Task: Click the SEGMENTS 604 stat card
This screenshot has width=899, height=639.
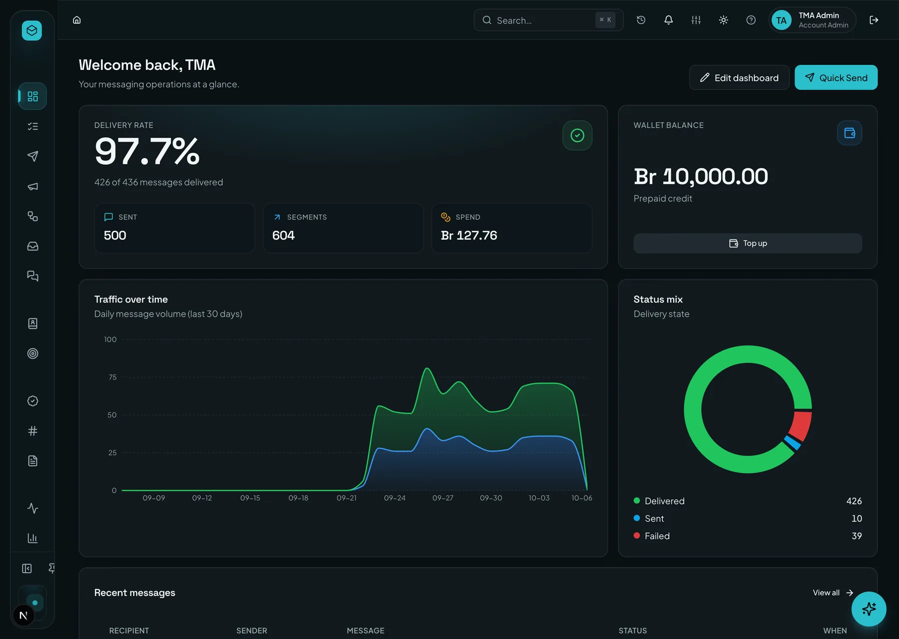Action: click(343, 228)
